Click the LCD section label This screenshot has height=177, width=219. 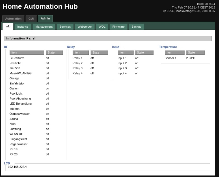pos(7,163)
